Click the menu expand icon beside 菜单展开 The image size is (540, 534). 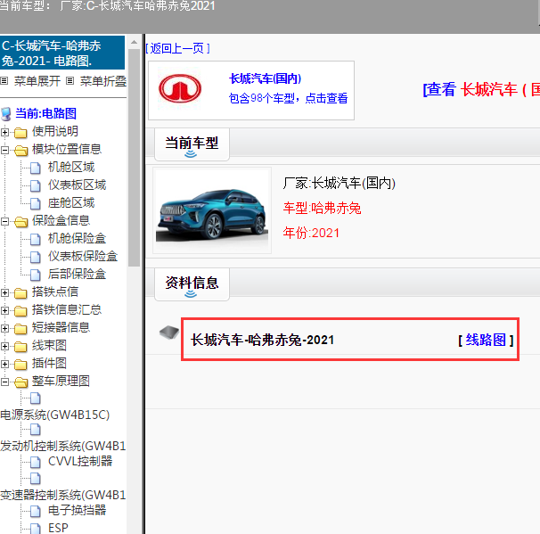[4, 81]
